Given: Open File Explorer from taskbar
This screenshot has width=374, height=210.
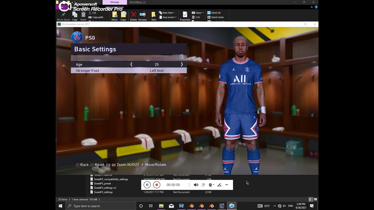Looking at the screenshot, I should (x=161, y=206).
